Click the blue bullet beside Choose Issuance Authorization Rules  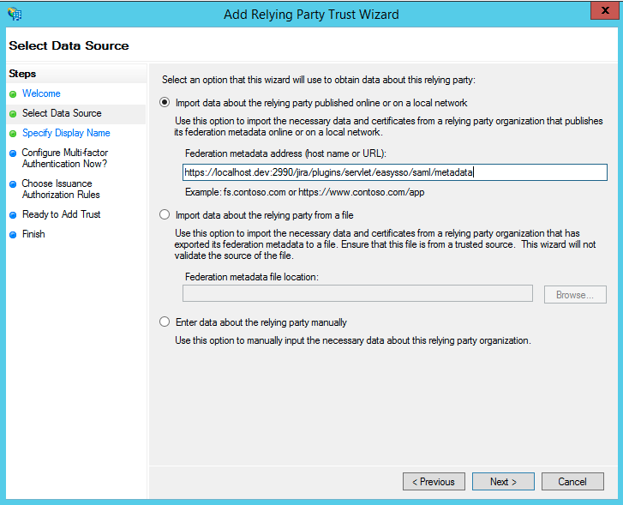click(x=13, y=184)
